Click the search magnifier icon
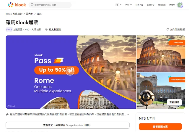The width and height of the screenshot is (189, 132). click(32, 5)
